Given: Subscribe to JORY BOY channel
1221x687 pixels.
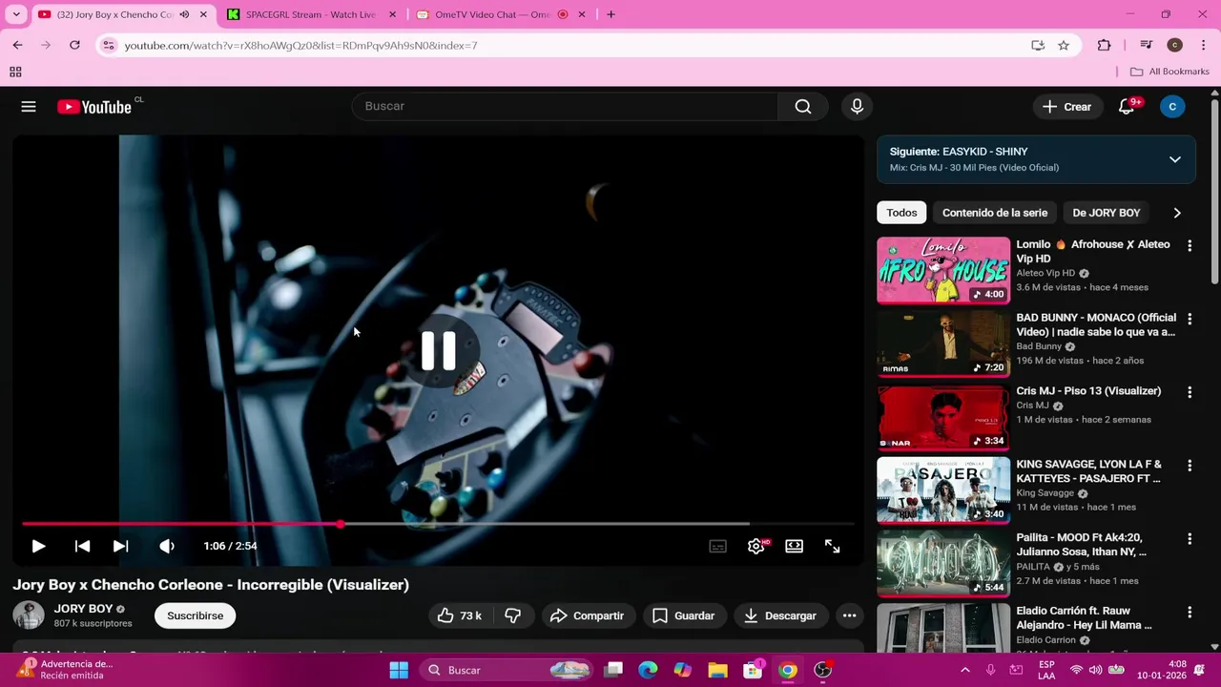Looking at the screenshot, I should click(x=195, y=615).
